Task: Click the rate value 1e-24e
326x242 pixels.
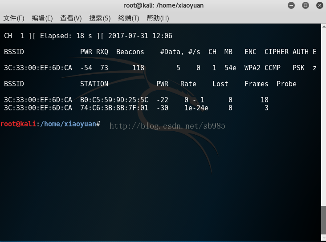Action: (196, 108)
